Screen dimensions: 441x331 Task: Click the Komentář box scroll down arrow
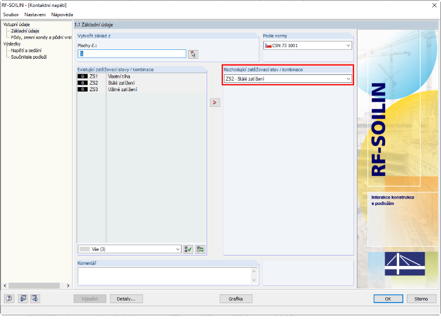click(x=254, y=280)
